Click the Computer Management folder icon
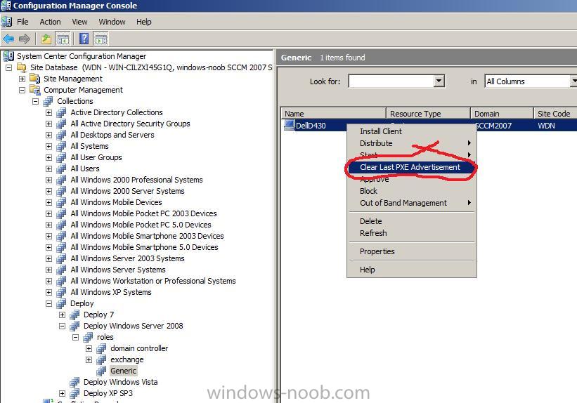Viewport: 577px width, 403px height. pyautogui.click(x=35, y=90)
